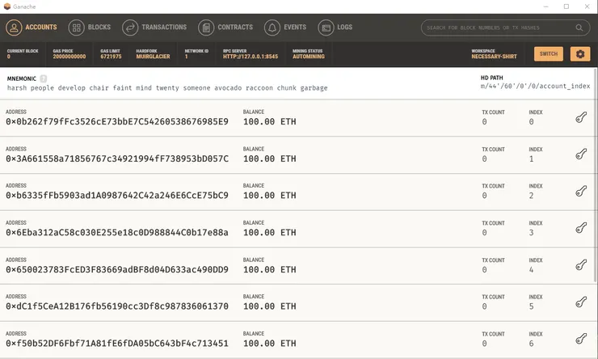Screen dimensions: 598x359
Task: Minimize the Ganache window
Action: coord(545,6)
